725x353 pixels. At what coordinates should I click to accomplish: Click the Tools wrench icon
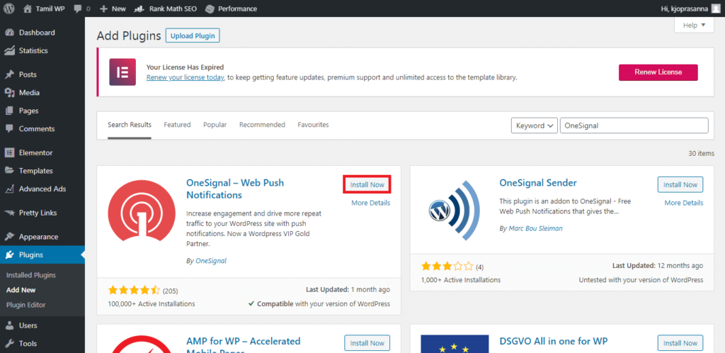pyautogui.click(x=9, y=344)
